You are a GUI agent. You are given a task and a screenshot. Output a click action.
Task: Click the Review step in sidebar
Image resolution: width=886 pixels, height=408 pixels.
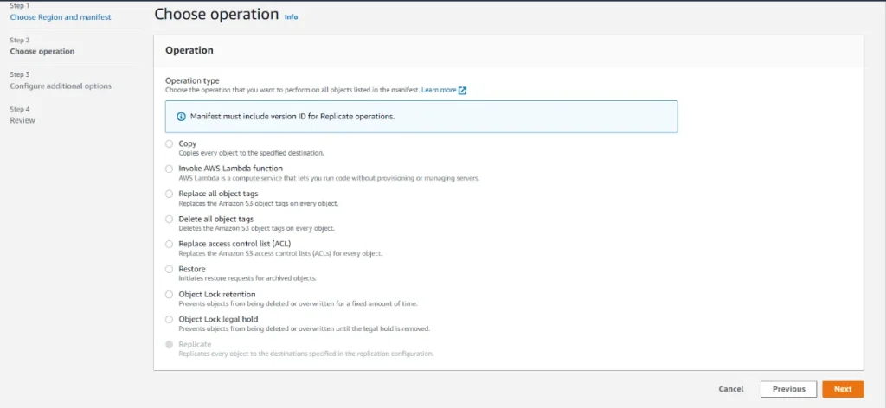coord(22,120)
